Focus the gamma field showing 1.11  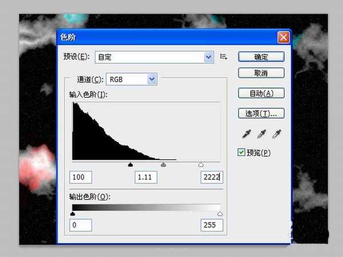146,177
